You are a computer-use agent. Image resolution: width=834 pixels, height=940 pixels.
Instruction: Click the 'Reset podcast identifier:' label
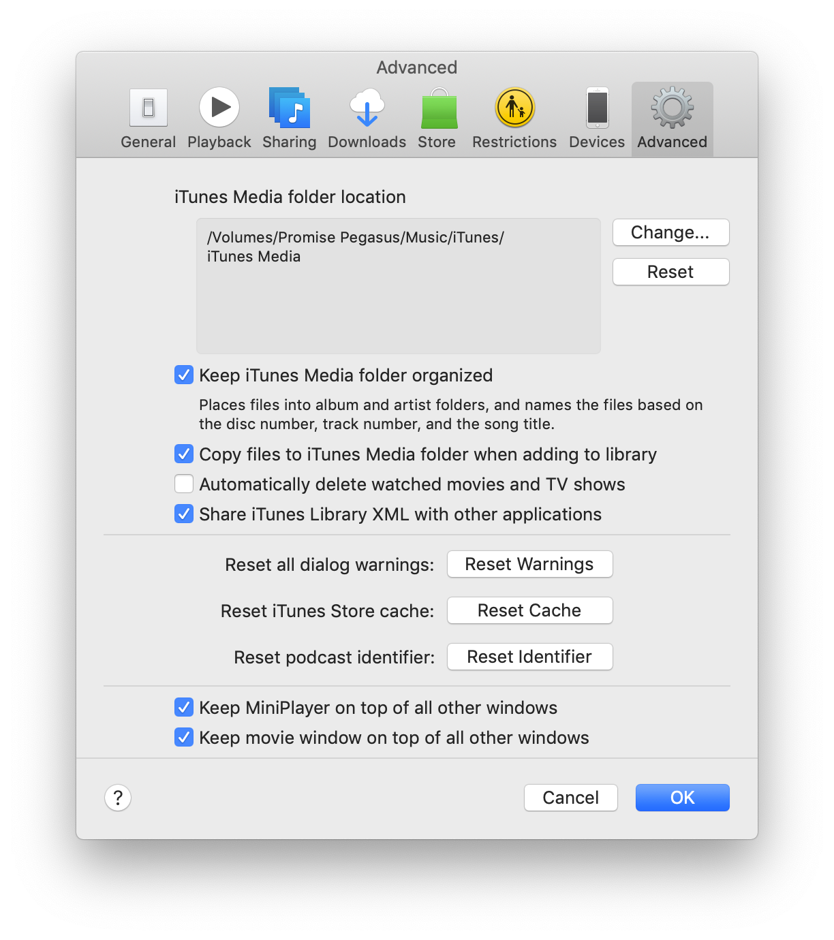click(x=335, y=657)
